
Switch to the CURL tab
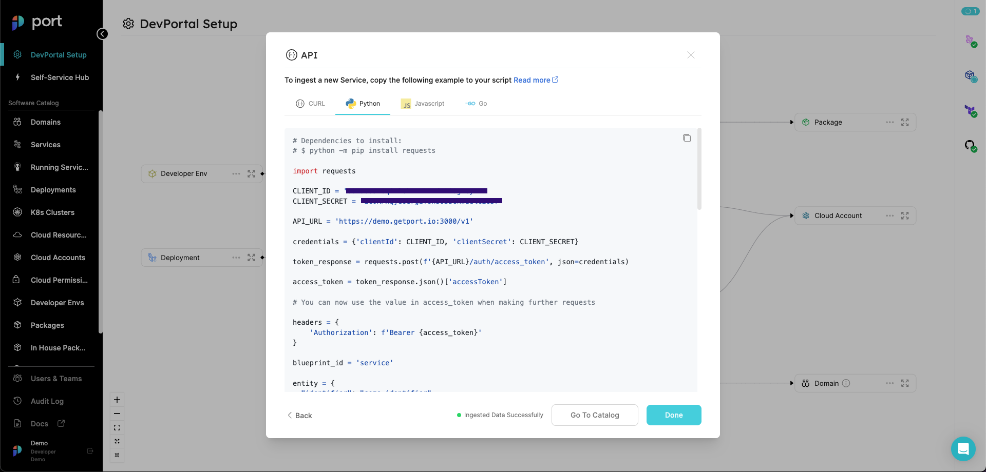click(x=310, y=104)
